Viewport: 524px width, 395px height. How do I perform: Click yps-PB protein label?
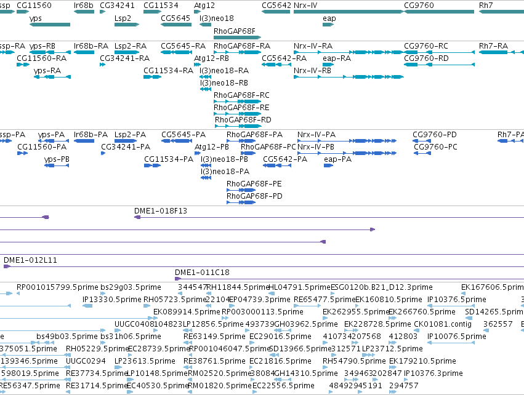pos(57,159)
